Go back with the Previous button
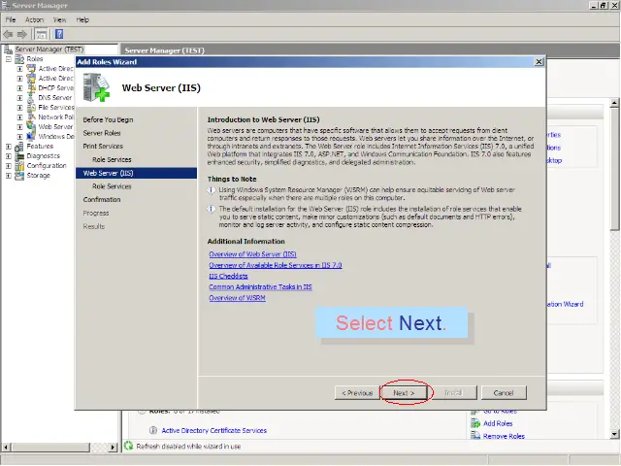Viewport: 621px width, 466px height. [355, 393]
